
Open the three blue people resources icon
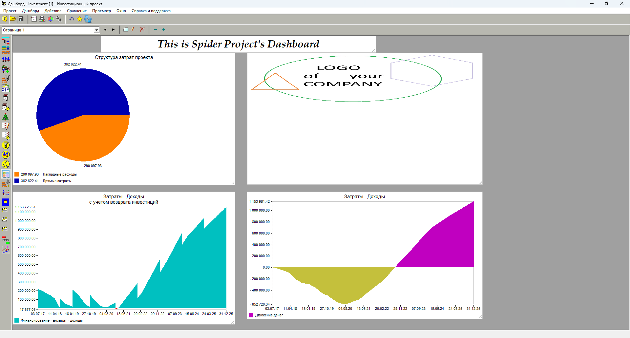6,59
